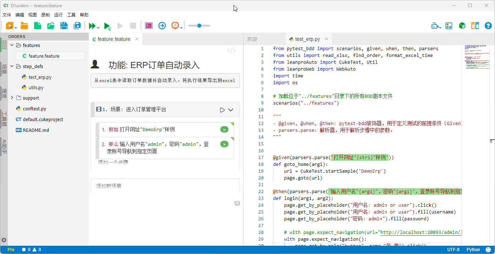Click the toolbar speed slider handle

[199, 25]
